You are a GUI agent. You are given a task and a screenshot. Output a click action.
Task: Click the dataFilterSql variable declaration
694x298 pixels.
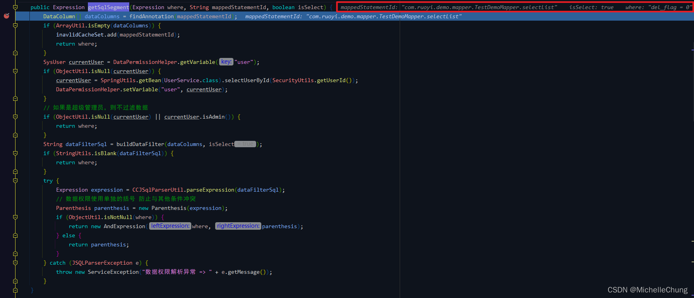pyautogui.click(x=86, y=144)
